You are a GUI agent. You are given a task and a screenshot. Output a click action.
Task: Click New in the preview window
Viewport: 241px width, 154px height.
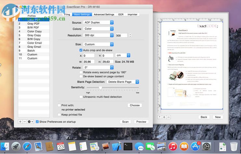coord(218,117)
